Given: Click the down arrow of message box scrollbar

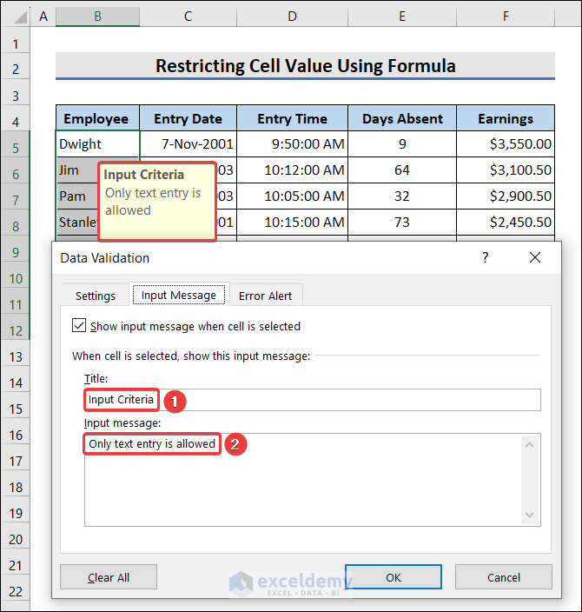Looking at the screenshot, I should coord(529,515).
